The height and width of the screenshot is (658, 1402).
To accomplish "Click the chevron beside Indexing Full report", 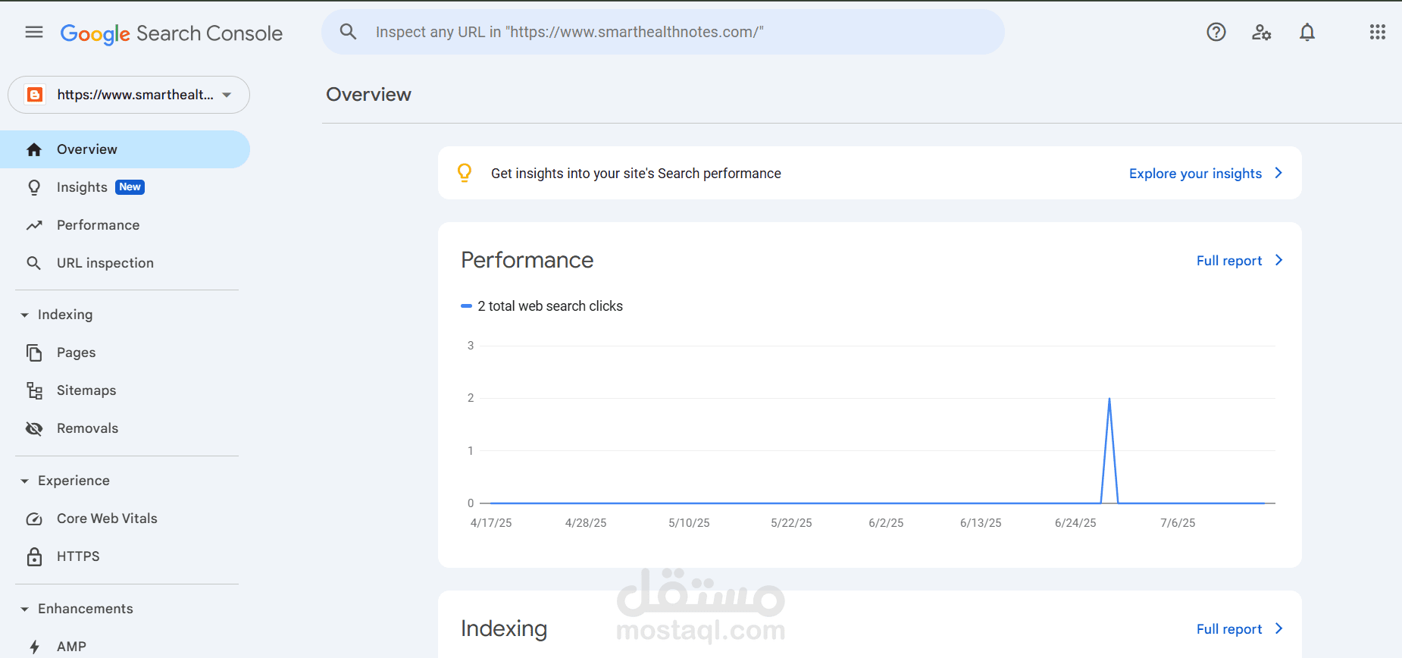I will click(x=1278, y=628).
